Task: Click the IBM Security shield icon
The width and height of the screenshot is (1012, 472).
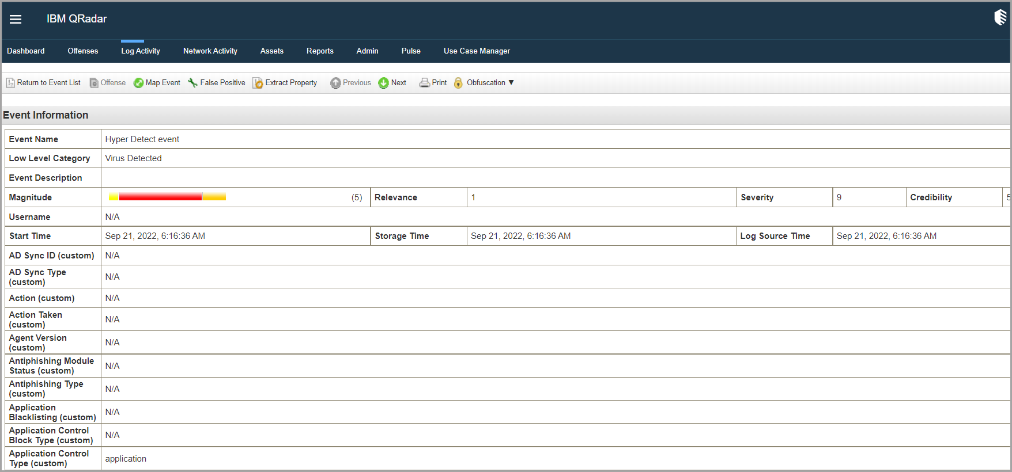Action: point(1000,18)
